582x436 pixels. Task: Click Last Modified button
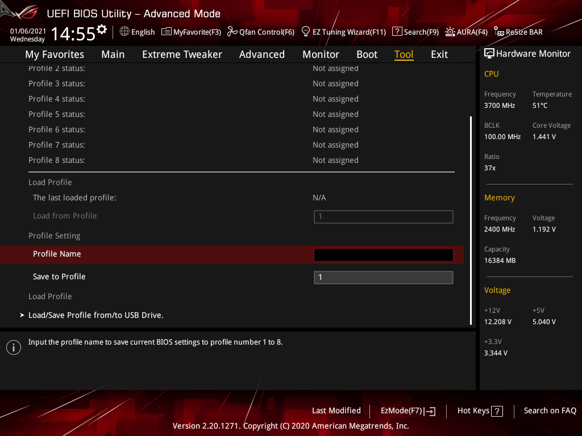click(x=336, y=411)
